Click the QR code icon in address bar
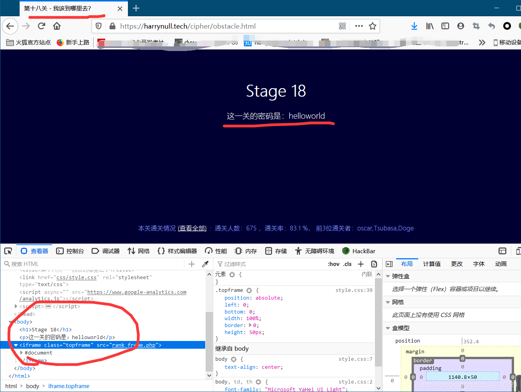This screenshot has height=392, width=521. 342,26
